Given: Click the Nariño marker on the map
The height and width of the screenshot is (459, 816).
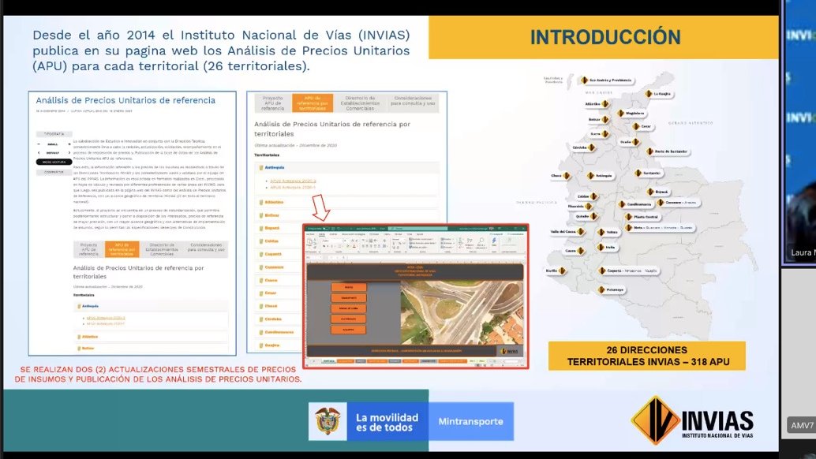Looking at the screenshot, I should click(x=562, y=271).
